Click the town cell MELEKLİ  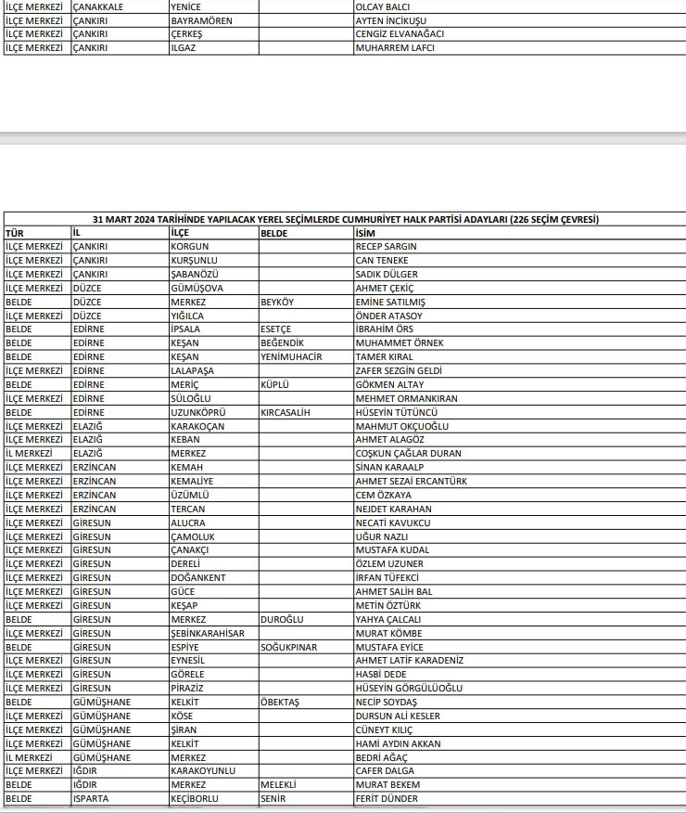tap(278, 785)
